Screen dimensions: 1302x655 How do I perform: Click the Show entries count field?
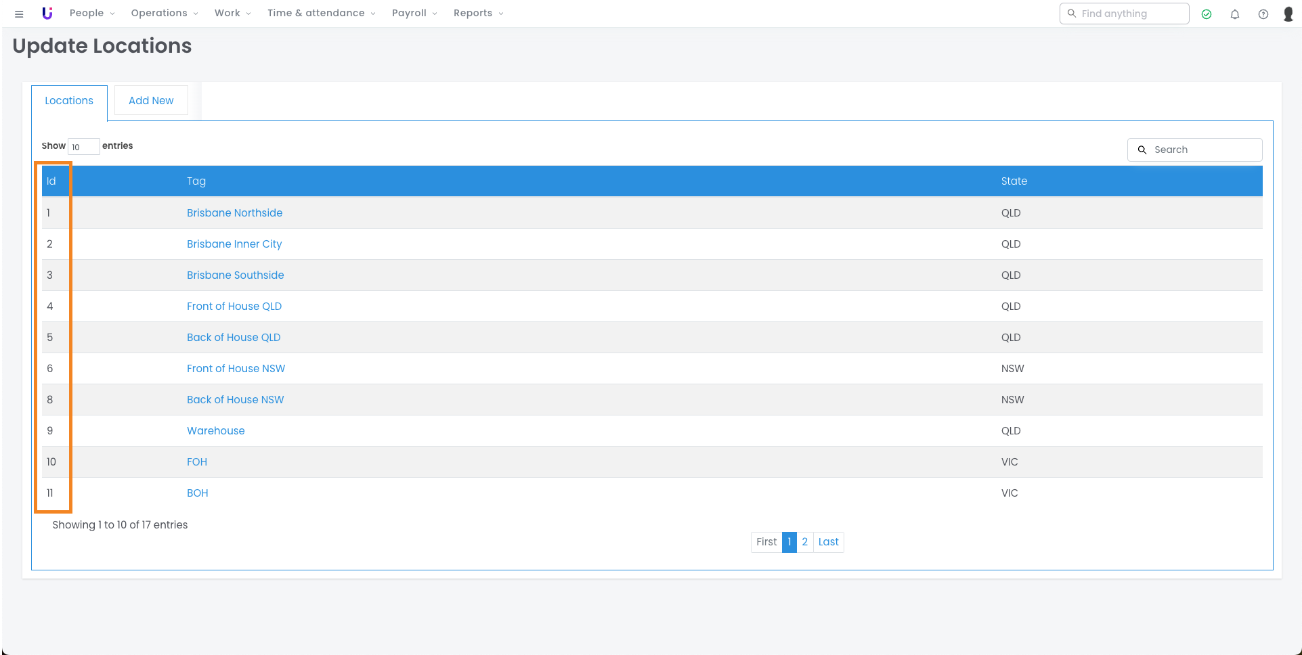83,147
